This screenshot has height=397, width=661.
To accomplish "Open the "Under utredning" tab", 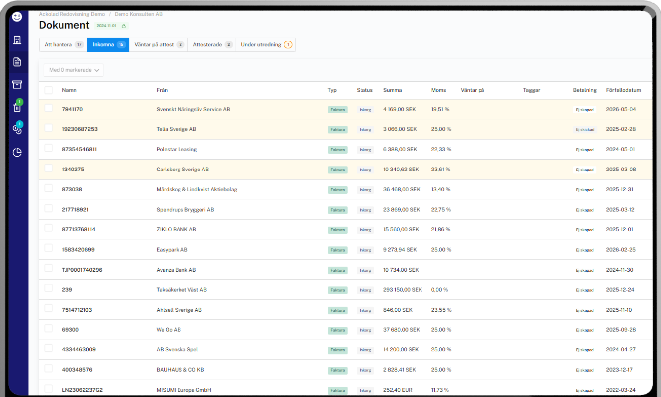I will pyautogui.click(x=266, y=45).
